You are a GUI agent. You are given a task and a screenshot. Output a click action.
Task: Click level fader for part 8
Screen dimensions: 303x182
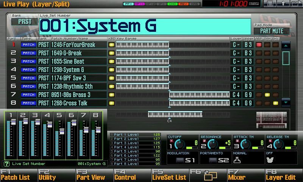click(x=98, y=130)
